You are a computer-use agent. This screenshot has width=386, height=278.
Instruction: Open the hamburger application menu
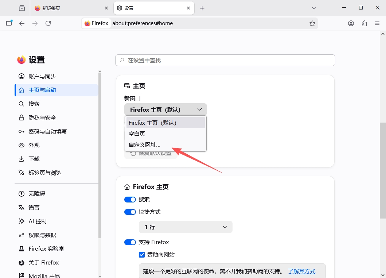[x=377, y=23]
